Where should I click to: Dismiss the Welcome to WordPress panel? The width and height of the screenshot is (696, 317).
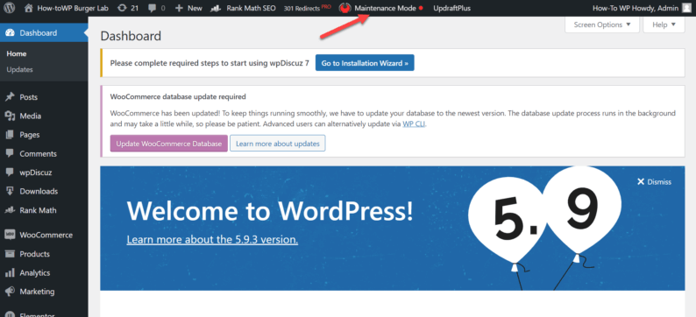pyautogui.click(x=654, y=182)
